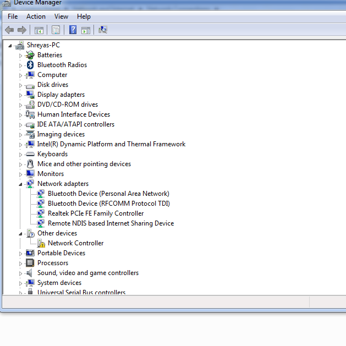
Task: Collapse the Shreyas-PC root node
Action: coord(10,46)
